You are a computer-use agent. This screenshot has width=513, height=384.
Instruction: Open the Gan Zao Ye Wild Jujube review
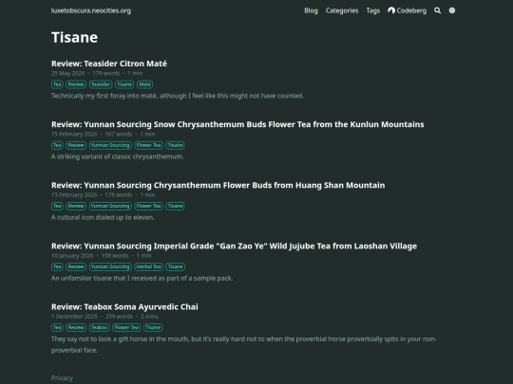tap(234, 246)
